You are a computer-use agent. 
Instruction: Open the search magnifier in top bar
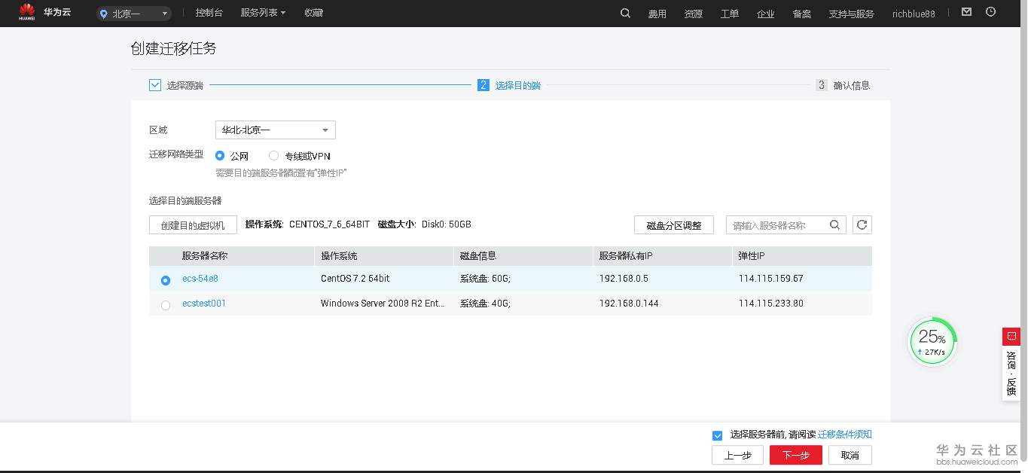point(625,13)
